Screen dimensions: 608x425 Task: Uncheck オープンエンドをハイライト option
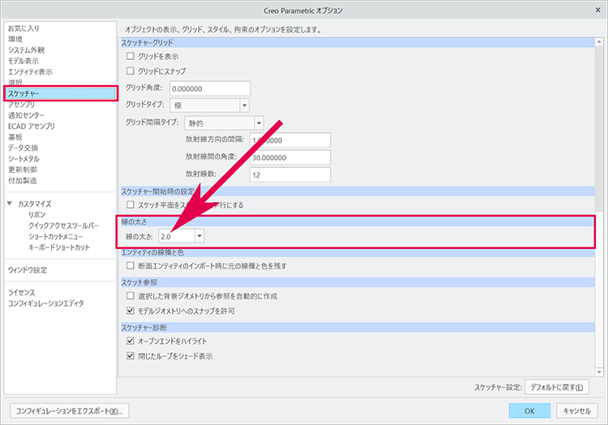[131, 341]
